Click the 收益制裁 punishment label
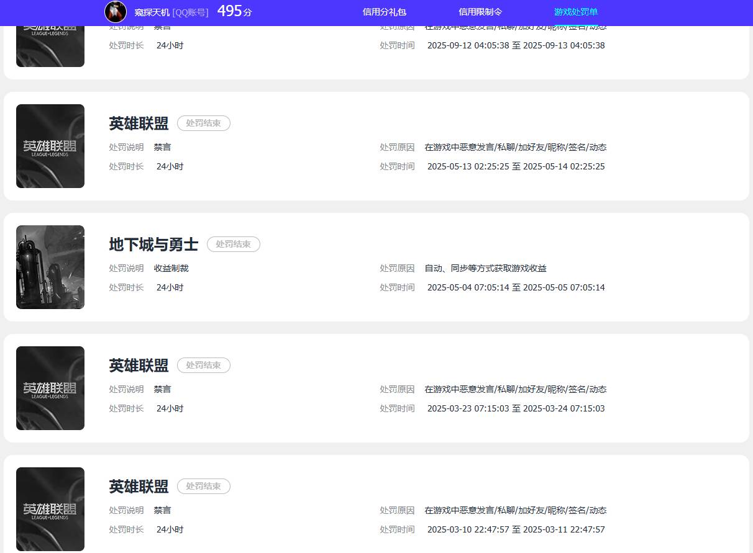Image resolution: width=753 pixels, height=553 pixels. point(171,268)
